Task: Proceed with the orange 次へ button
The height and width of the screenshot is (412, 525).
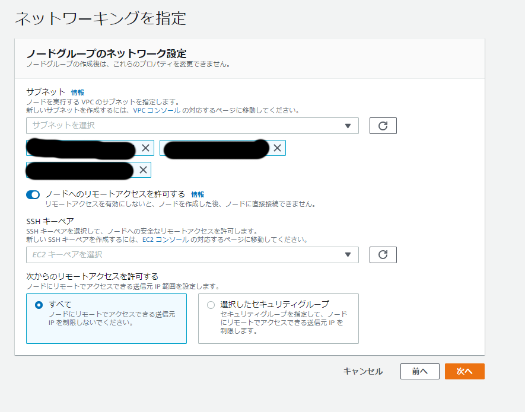Action: point(464,372)
